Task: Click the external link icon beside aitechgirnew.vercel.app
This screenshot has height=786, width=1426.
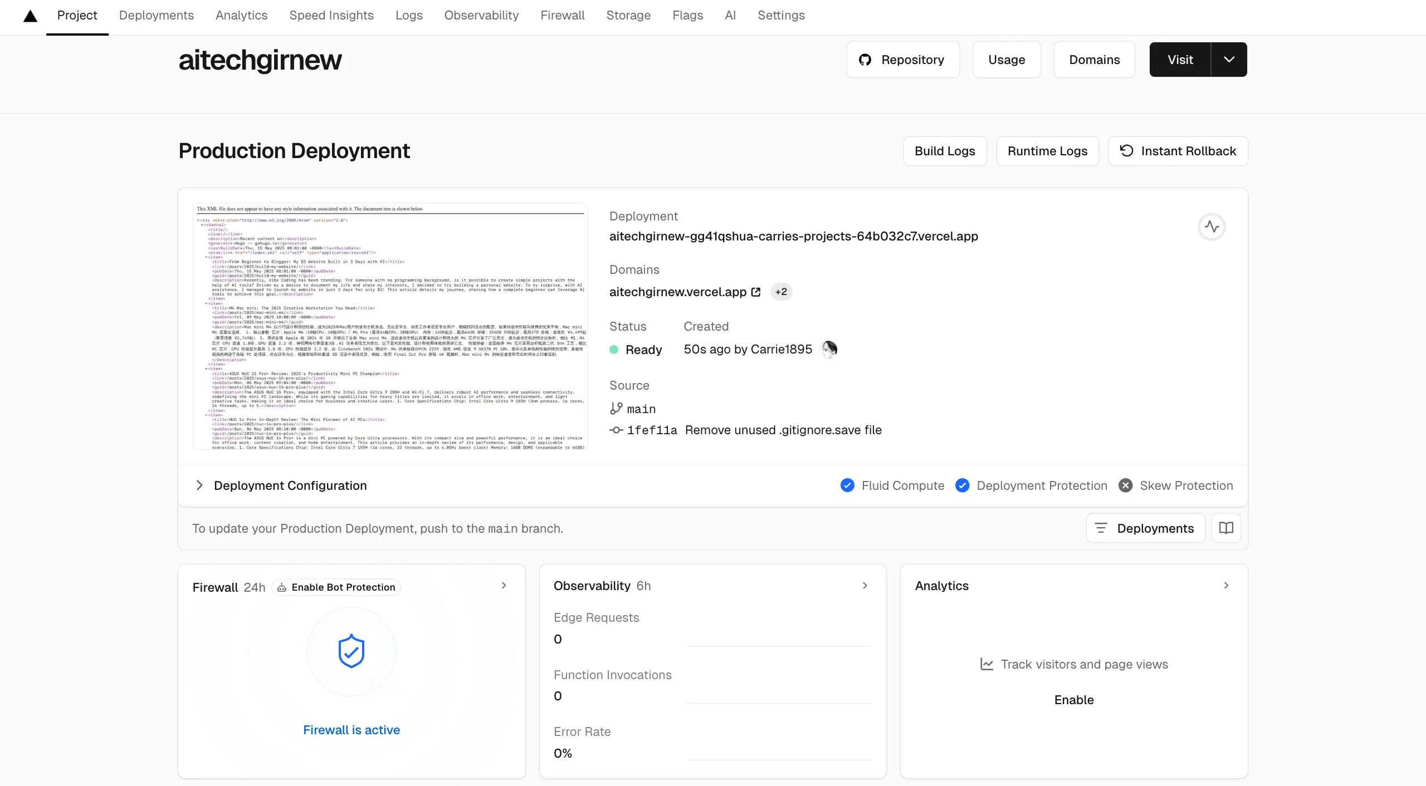Action: pyautogui.click(x=756, y=292)
